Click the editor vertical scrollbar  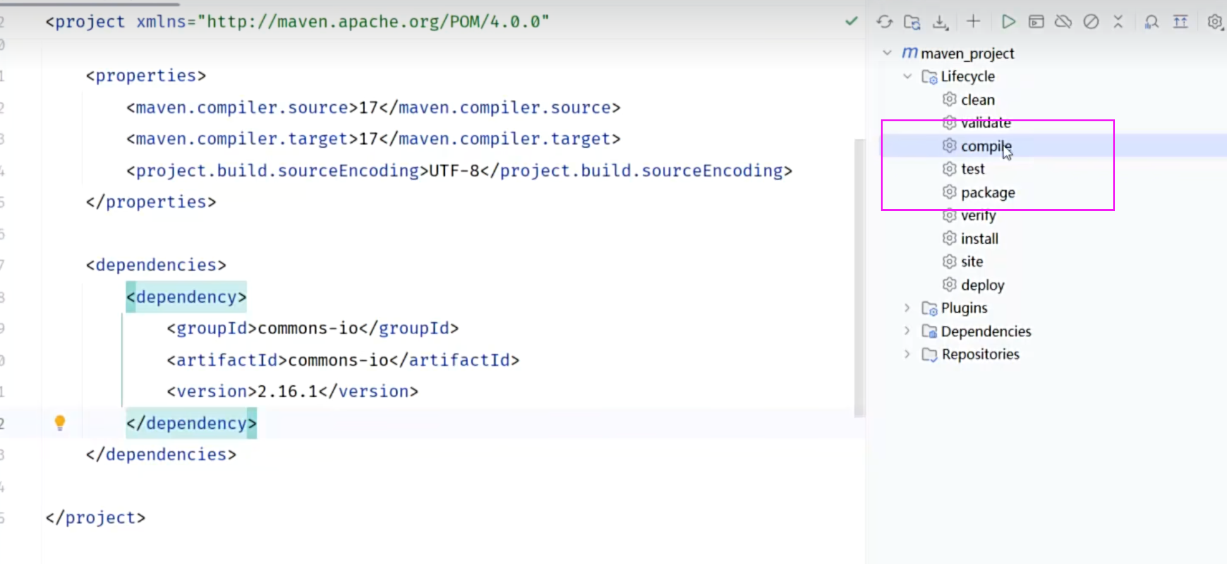(x=859, y=278)
